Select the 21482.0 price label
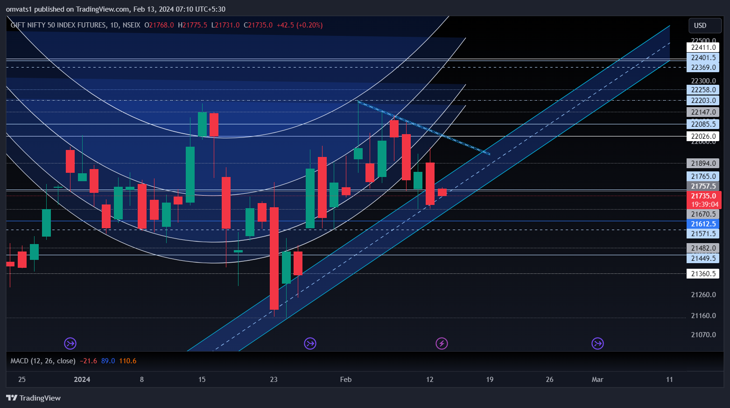730x408 pixels. (703, 248)
